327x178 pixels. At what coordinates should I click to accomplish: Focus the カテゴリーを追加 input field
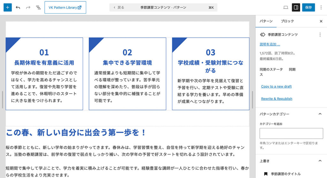pyautogui.click(x=291, y=133)
